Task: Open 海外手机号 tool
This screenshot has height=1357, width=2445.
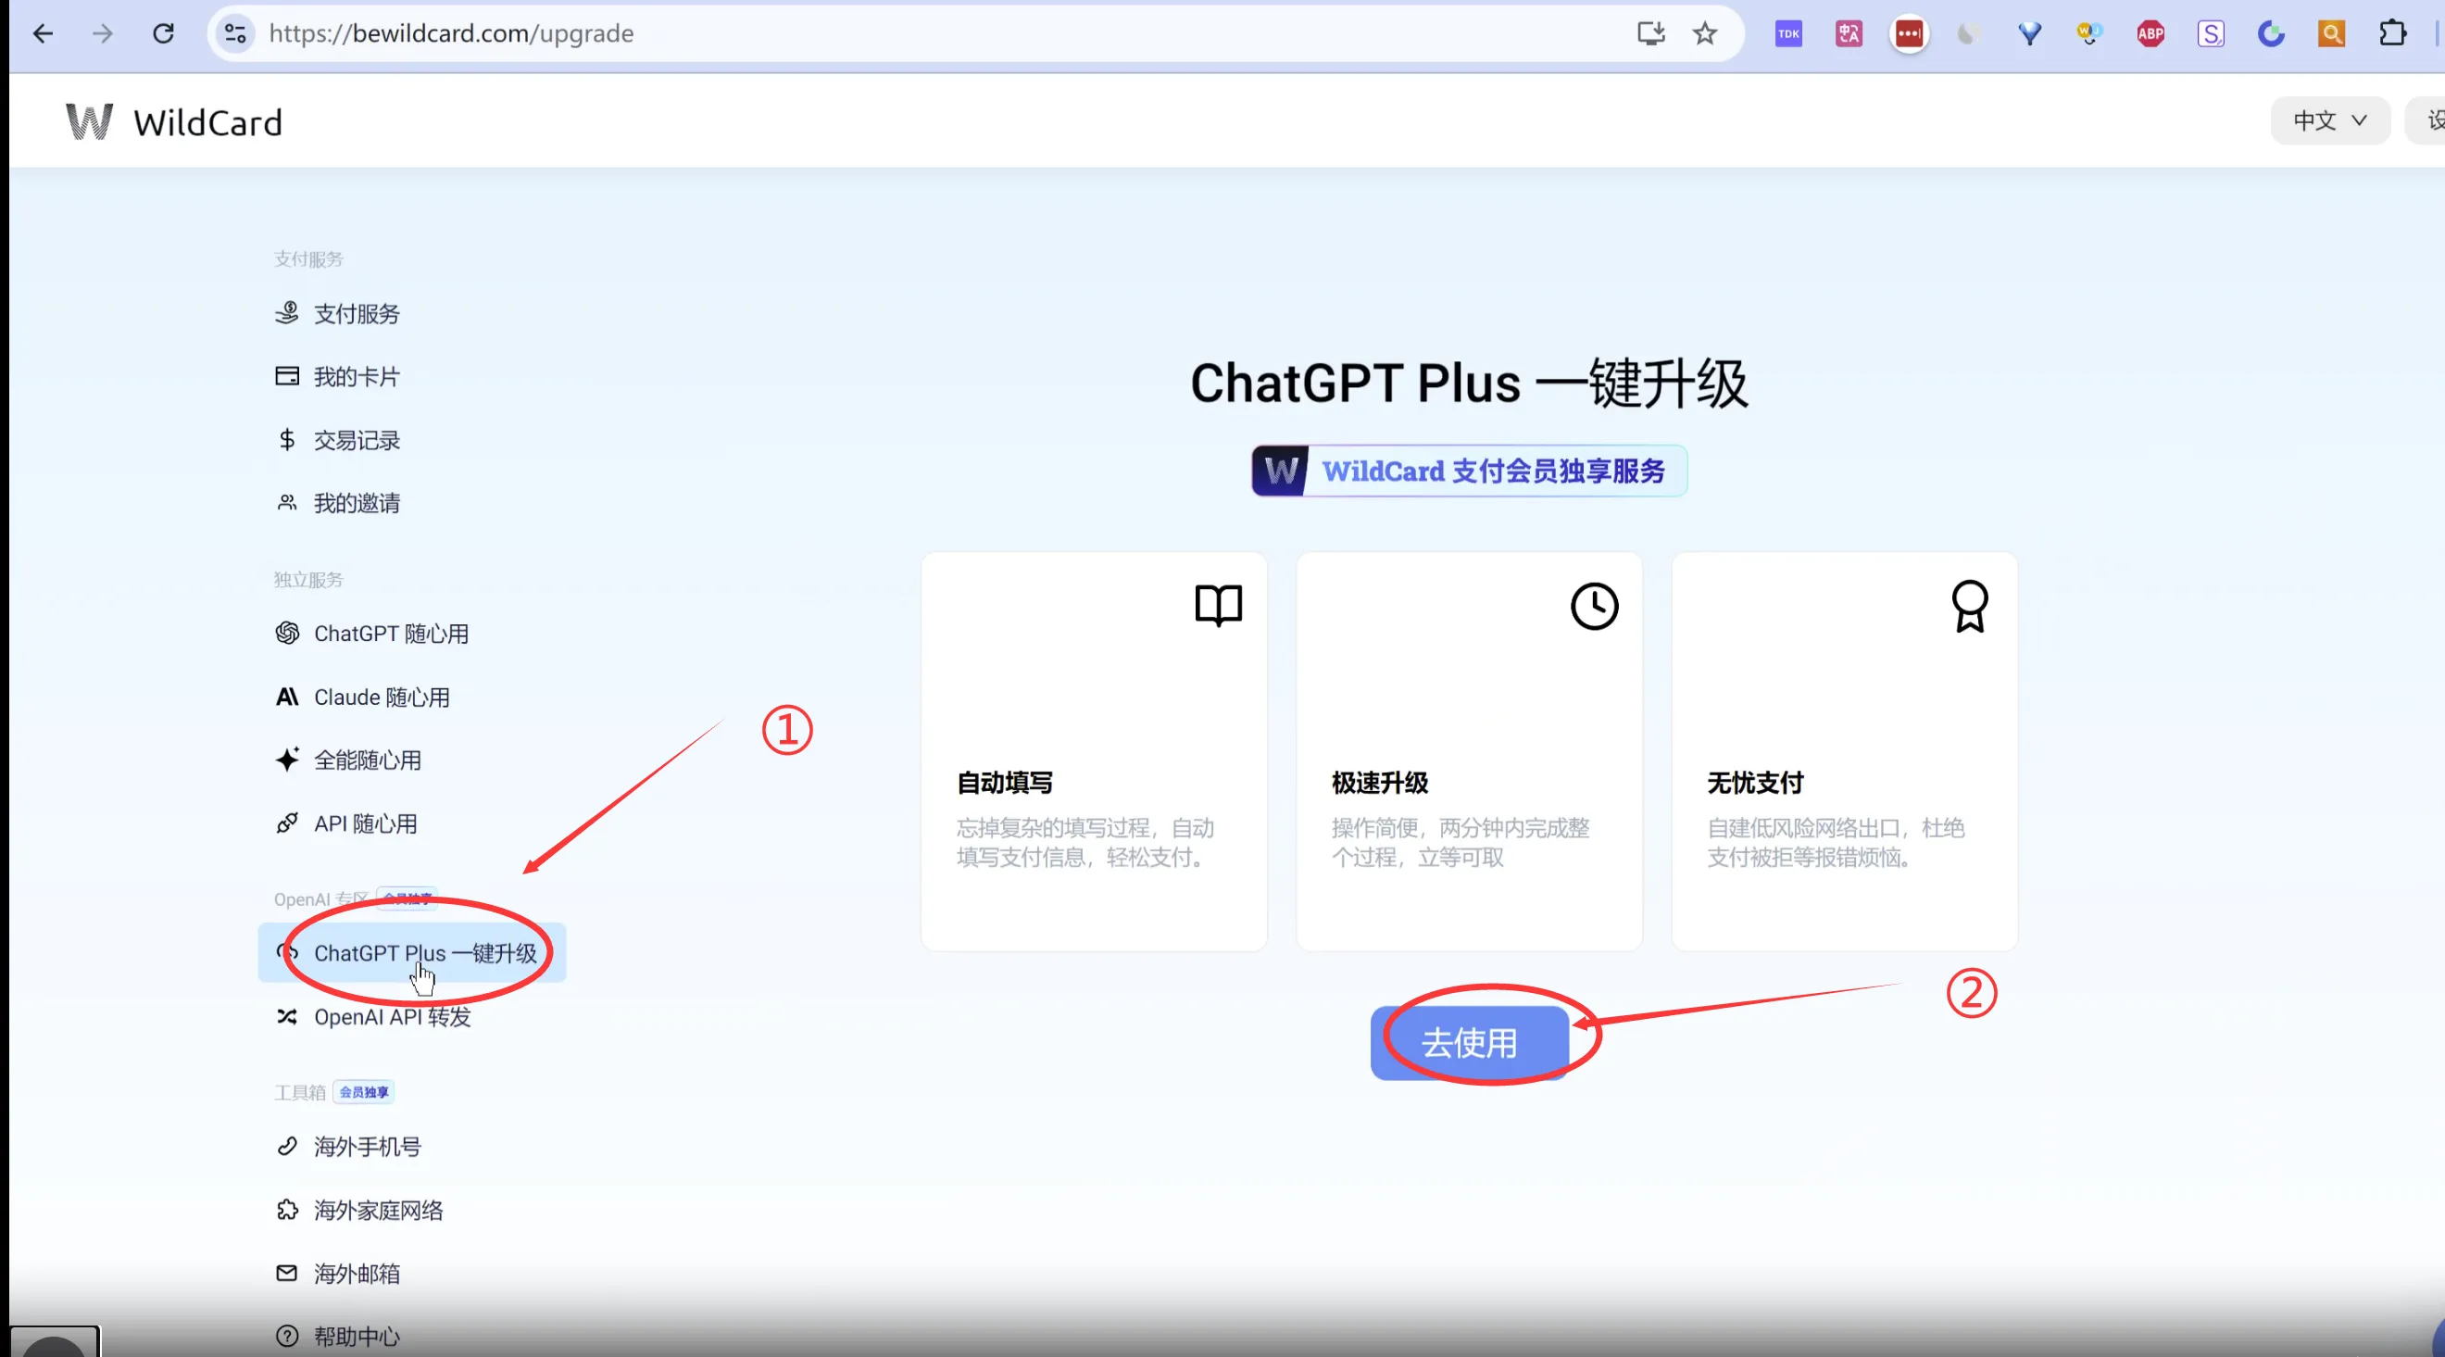Action: click(367, 1147)
